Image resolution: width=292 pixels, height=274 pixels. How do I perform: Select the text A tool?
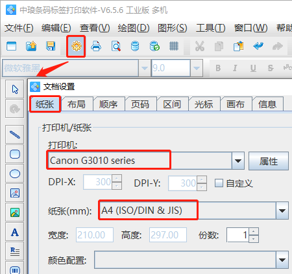click(15, 233)
